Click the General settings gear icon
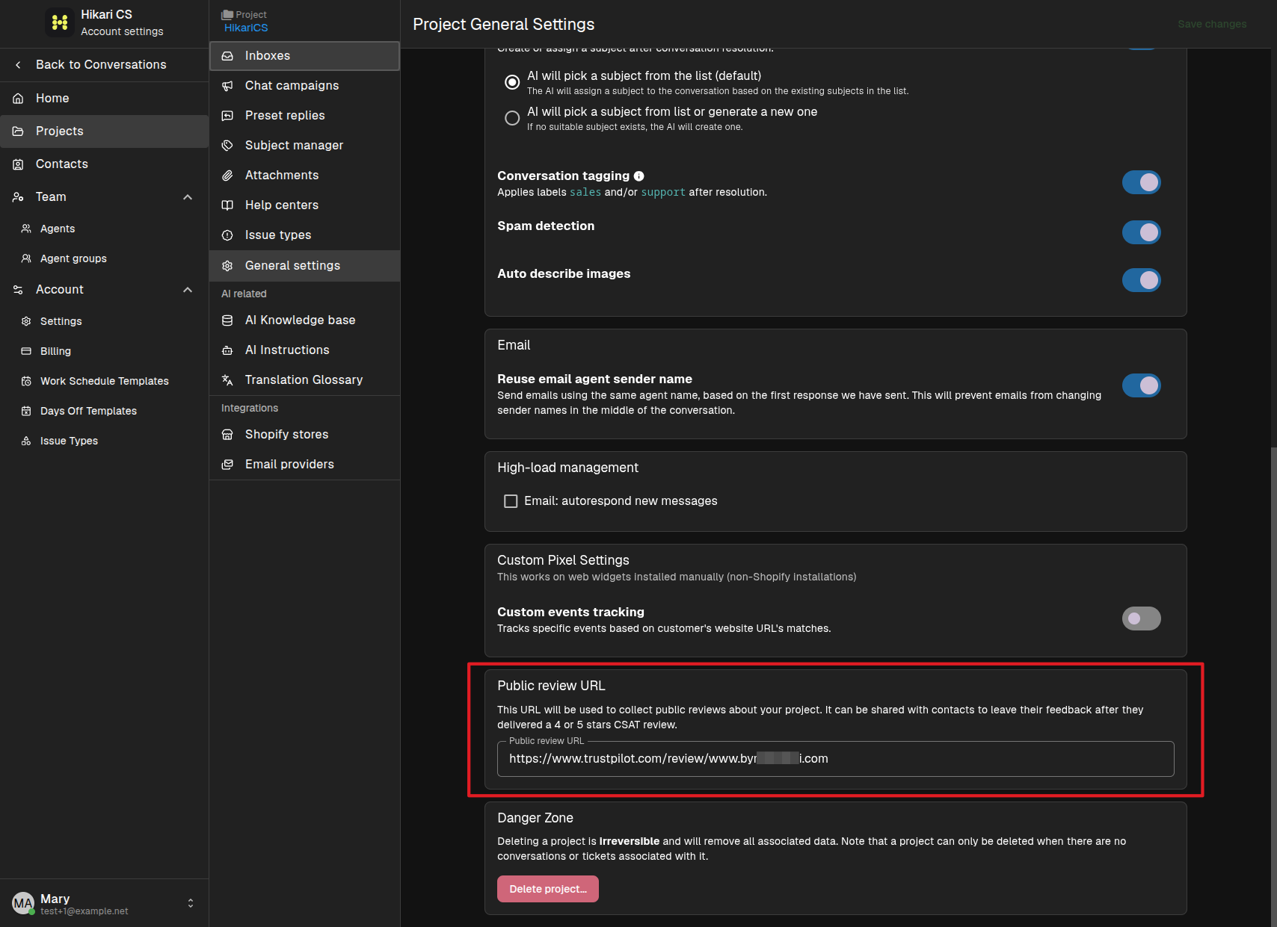This screenshot has height=927, width=1277. [x=227, y=266]
